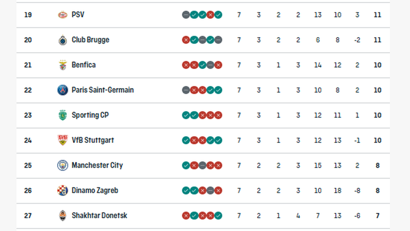Click the VfB Stuttgart crest icon
This screenshot has width=410, height=231.
[63, 140]
